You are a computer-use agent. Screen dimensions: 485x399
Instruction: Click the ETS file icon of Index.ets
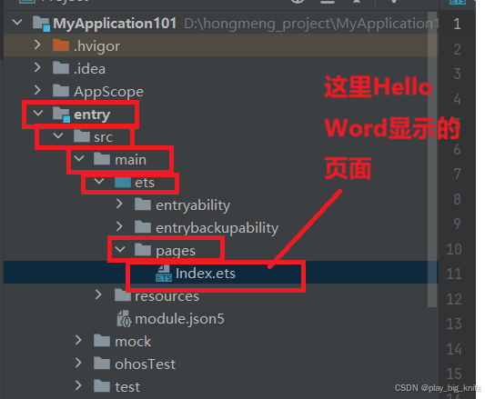click(x=164, y=274)
